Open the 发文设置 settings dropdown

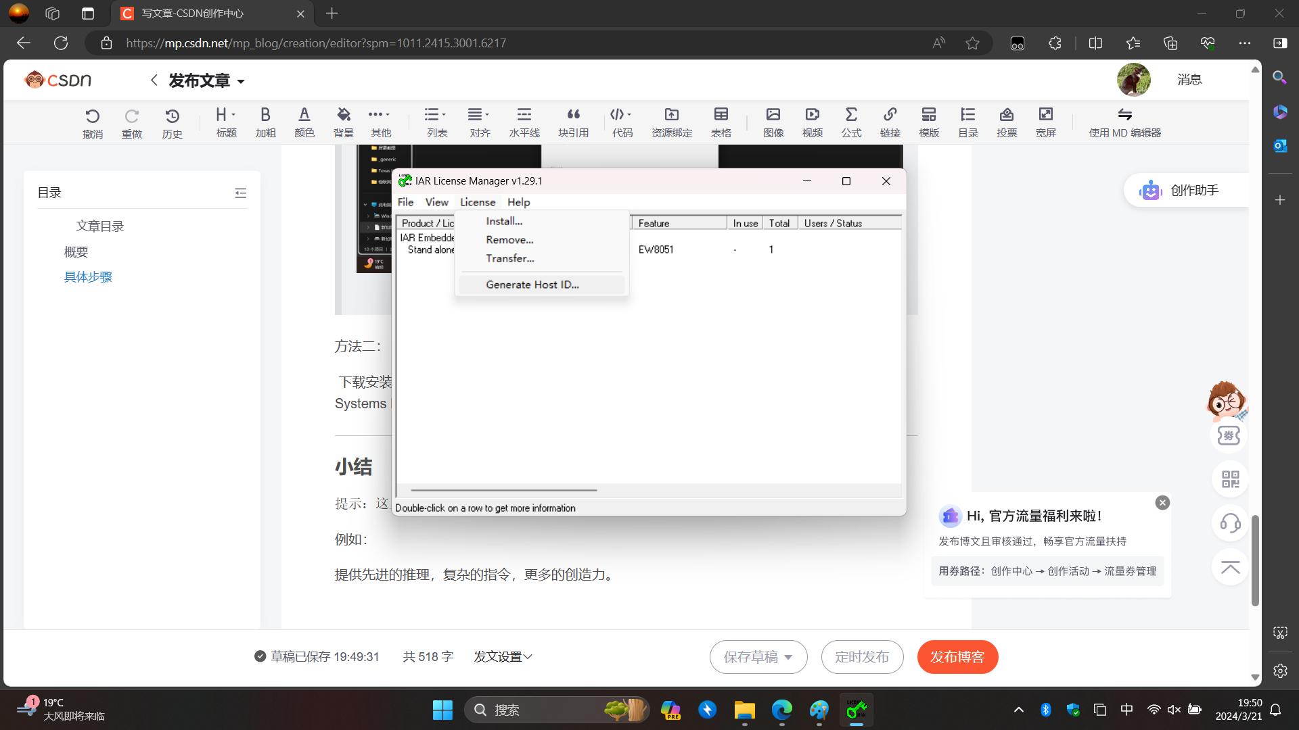[x=503, y=656]
